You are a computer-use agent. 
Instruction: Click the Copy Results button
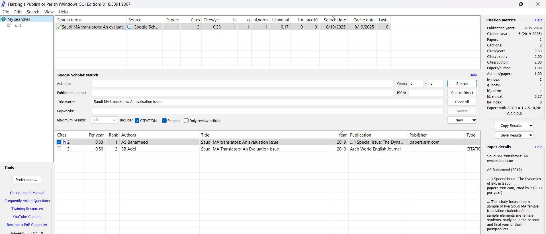511,126
